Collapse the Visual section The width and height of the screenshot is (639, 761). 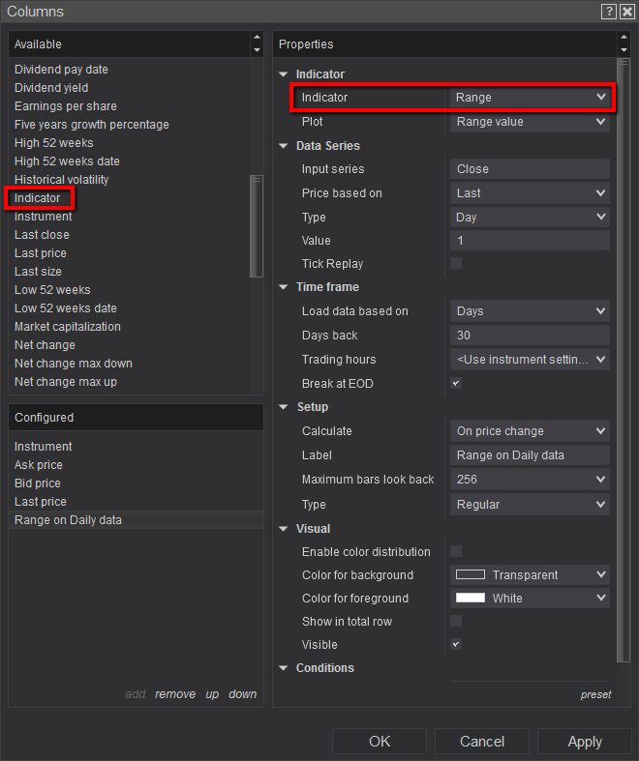point(284,529)
